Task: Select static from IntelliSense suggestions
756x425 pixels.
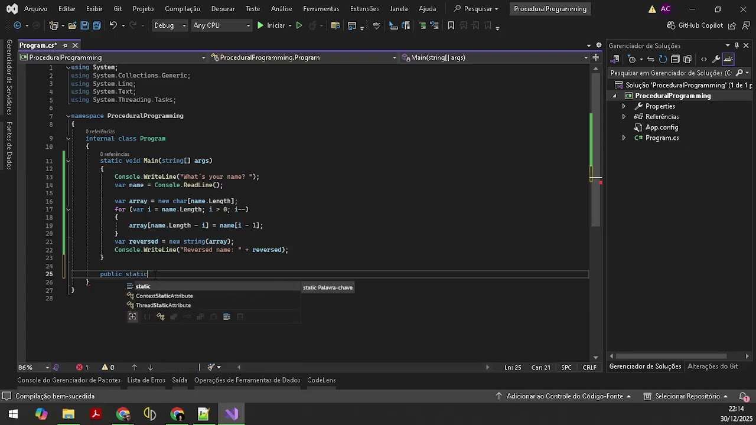Action: [213, 287]
